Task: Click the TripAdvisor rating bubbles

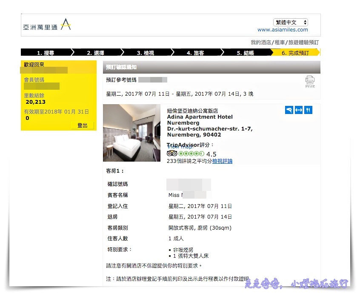Action: [191, 154]
